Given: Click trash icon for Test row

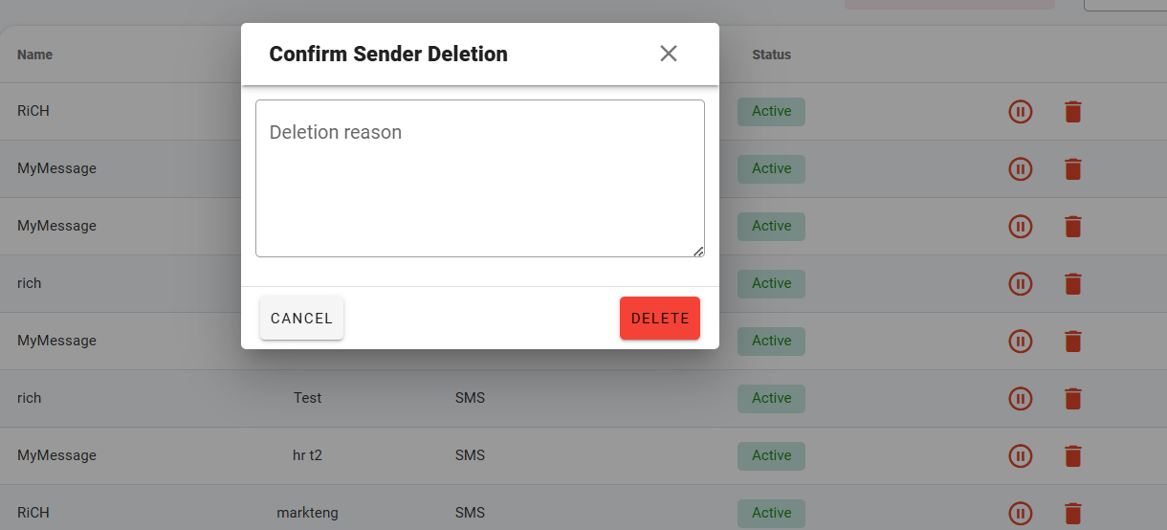Looking at the screenshot, I should coord(1073,399).
